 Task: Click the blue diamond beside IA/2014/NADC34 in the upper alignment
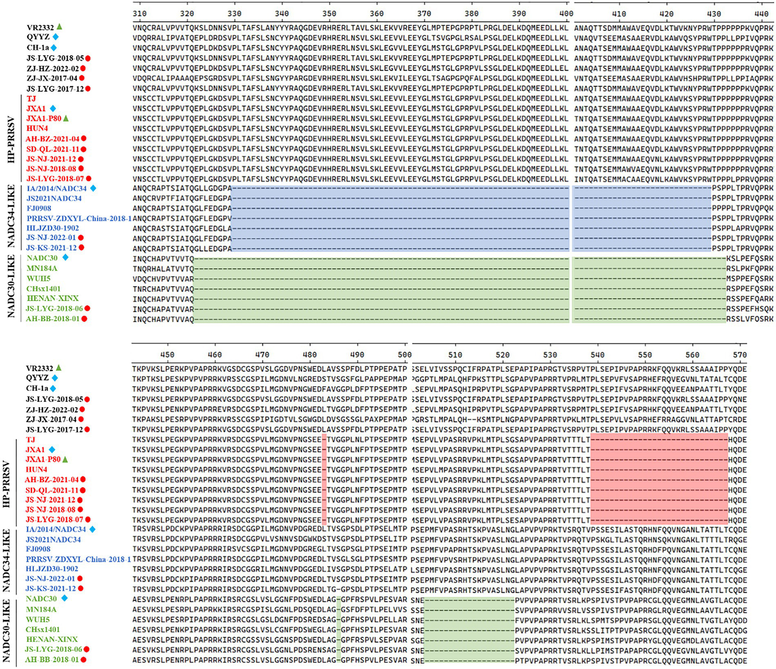(x=93, y=189)
